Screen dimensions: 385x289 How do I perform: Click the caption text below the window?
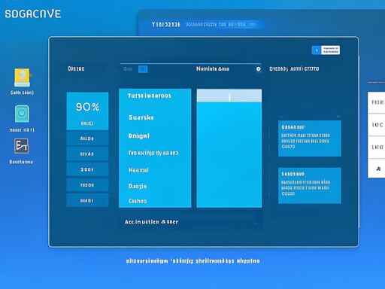tap(192, 261)
